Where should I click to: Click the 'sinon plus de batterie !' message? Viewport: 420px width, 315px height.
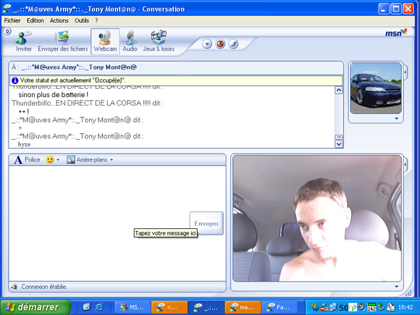[53, 94]
